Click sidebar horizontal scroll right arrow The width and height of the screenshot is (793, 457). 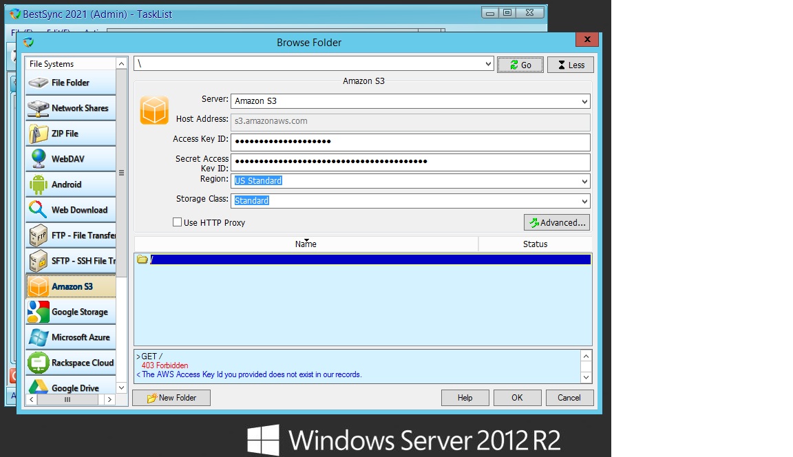coord(109,399)
